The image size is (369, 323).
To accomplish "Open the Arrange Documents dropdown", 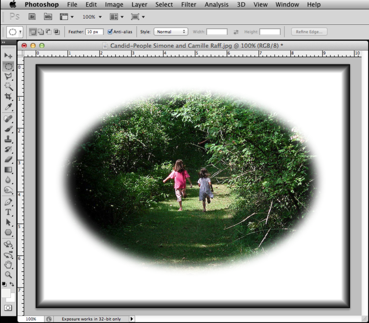I will click(117, 17).
